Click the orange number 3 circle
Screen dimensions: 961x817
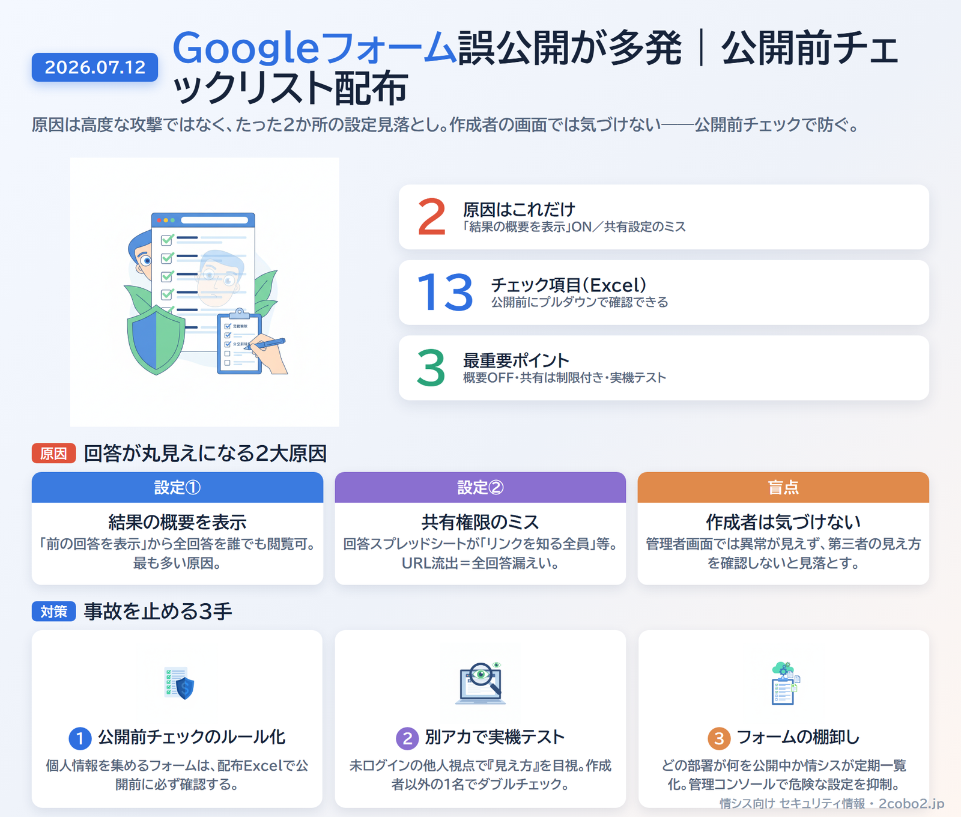[x=719, y=738]
